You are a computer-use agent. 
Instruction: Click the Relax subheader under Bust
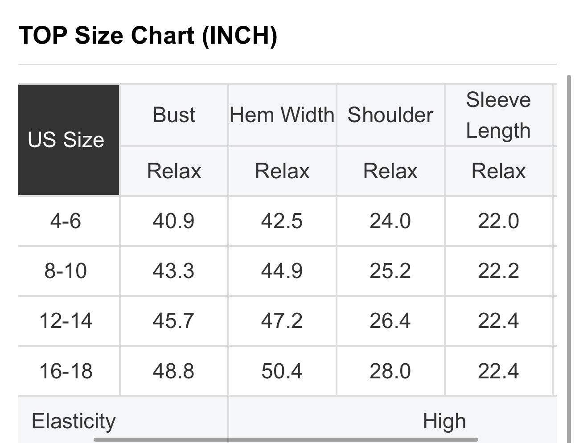[x=174, y=171]
